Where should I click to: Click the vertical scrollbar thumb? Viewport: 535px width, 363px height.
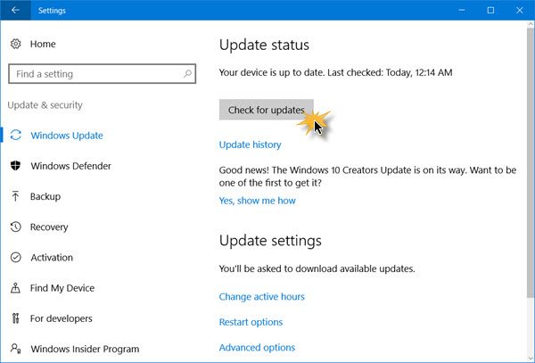click(531, 162)
